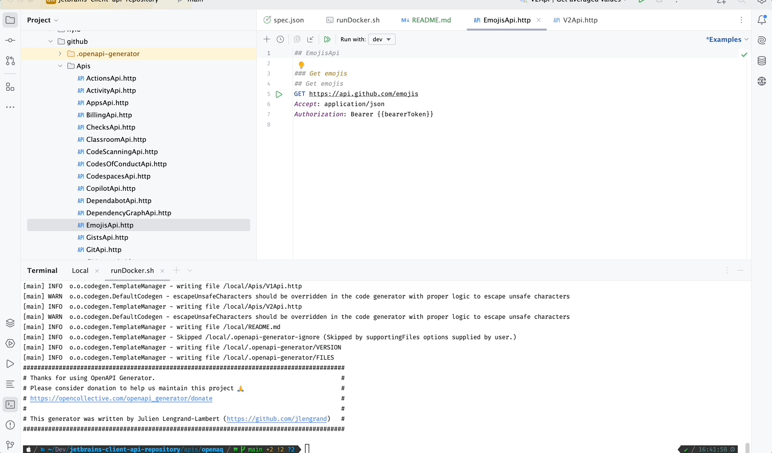Run the GET emojis request from the gutter
The image size is (772, 453).
pyautogui.click(x=279, y=94)
